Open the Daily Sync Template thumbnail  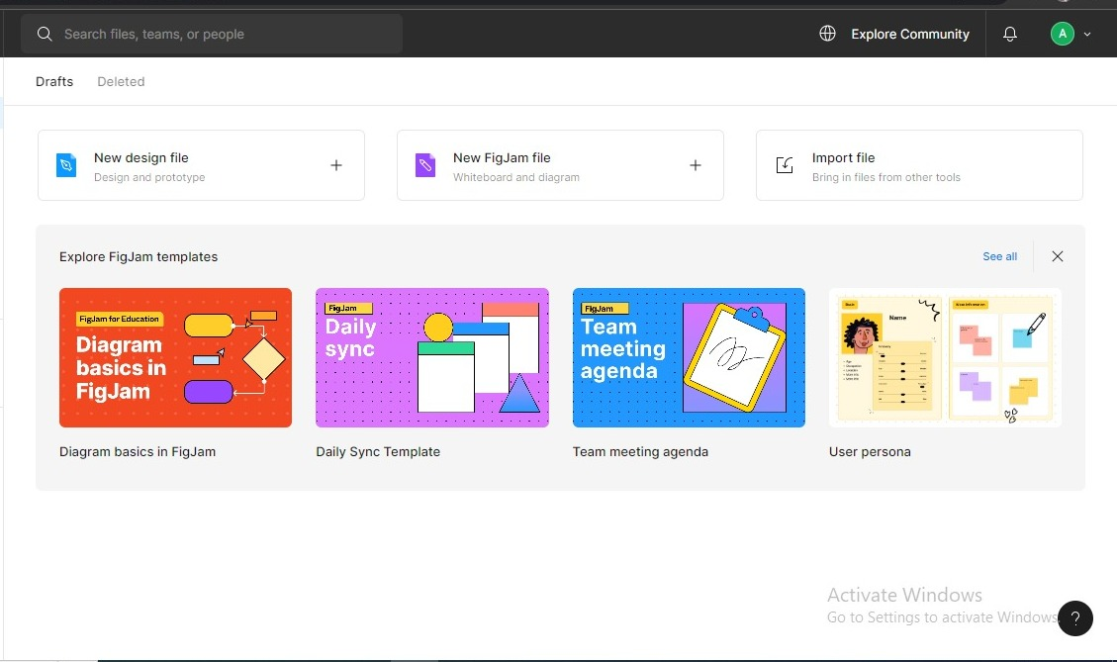click(x=431, y=357)
